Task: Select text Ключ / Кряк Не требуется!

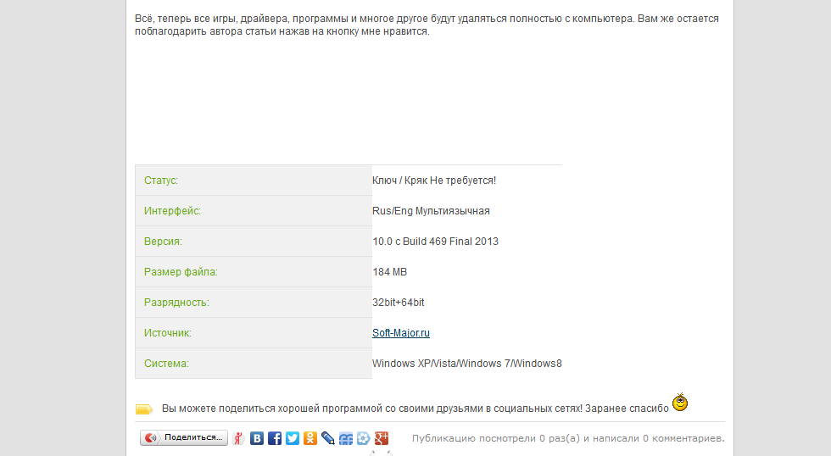Action: (434, 181)
